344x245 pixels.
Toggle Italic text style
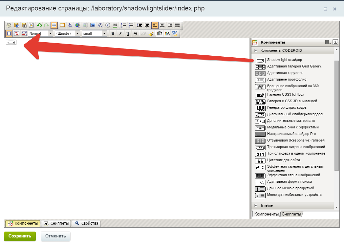(x=120, y=33)
